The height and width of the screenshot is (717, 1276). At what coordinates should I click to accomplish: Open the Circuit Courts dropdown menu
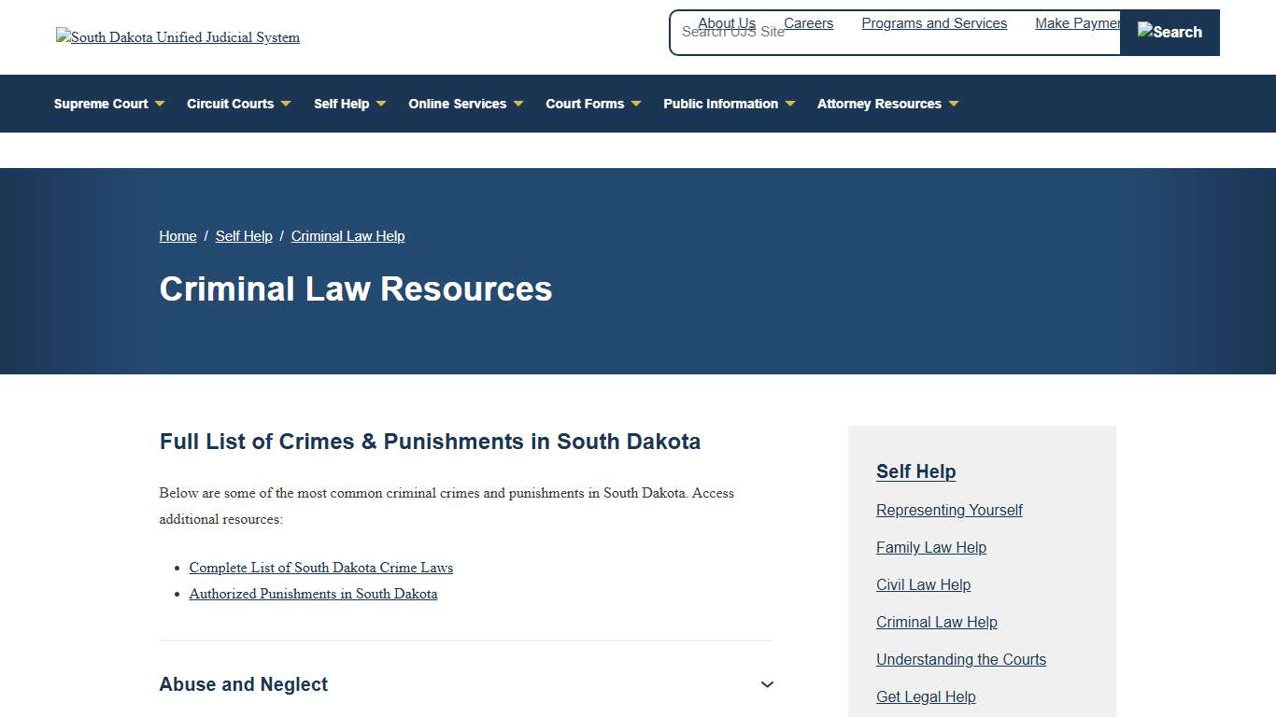(231, 104)
